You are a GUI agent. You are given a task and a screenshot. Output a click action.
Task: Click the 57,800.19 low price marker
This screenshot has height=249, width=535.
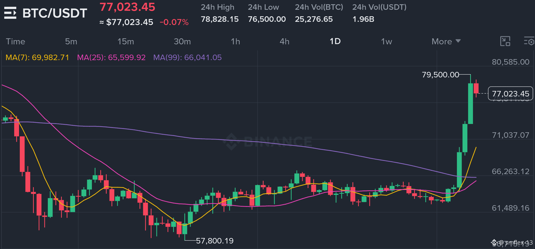(215, 241)
